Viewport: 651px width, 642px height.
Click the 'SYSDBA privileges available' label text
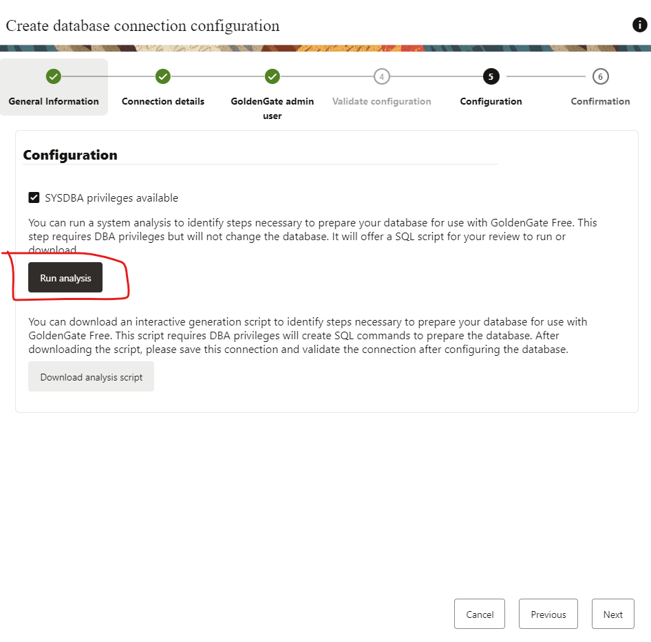click(x=111, y=198)
